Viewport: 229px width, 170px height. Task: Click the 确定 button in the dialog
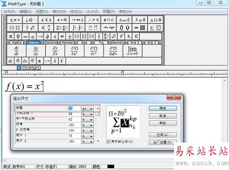163,108
